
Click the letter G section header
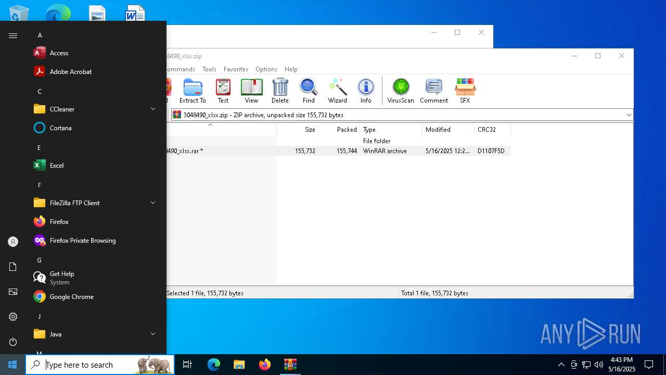pos(40,260)
